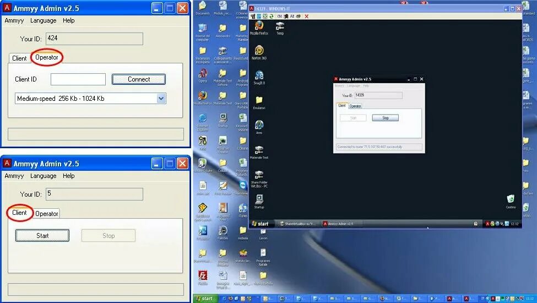Click the Your ID field showing 424

point(94,39)
